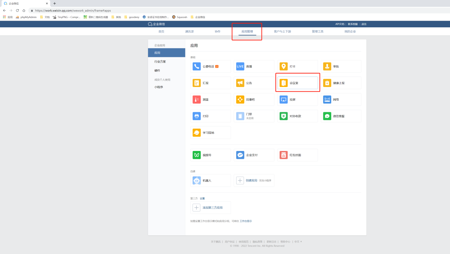Click the 企业微信 logo in header
Image resolution: width=450 pixels, height=254 pixels.
pos(157,24)
